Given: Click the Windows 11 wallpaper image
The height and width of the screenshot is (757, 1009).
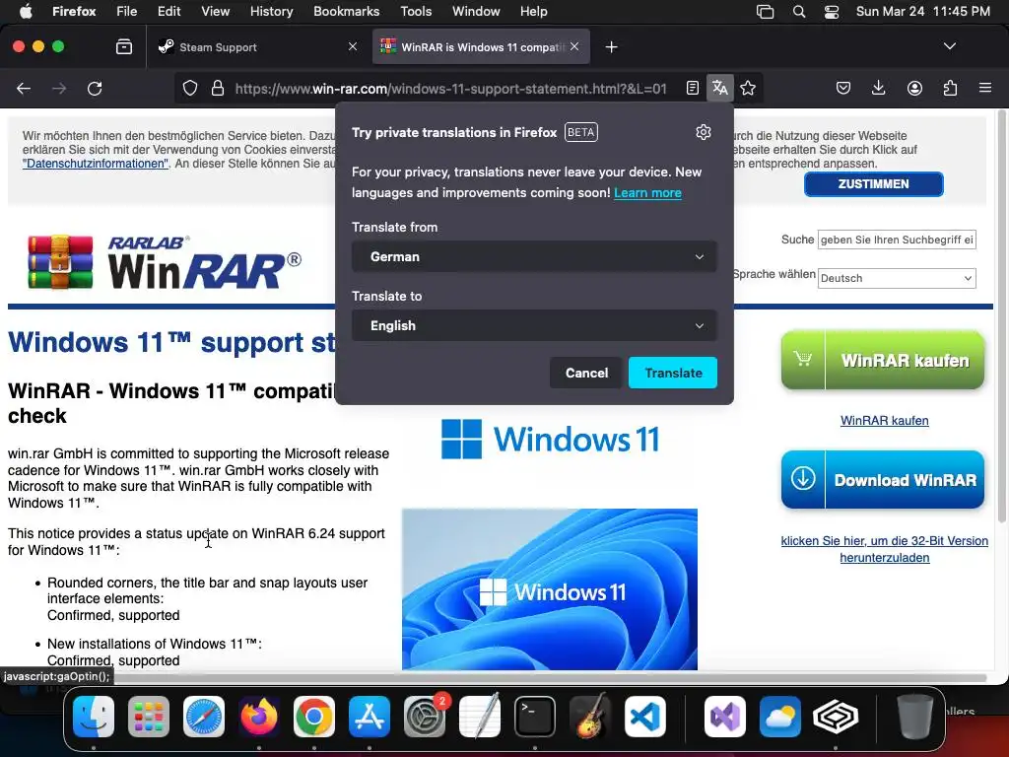Looking at the screenshot, I should [x=550, y=589].
